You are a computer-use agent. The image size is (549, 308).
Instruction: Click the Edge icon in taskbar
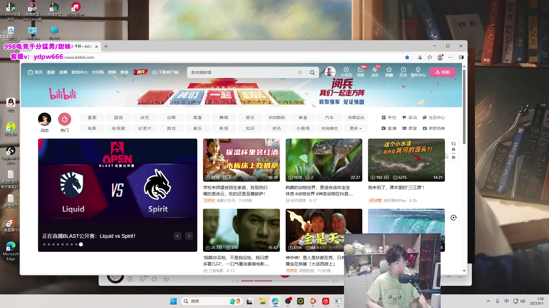(x=275, y=301)
